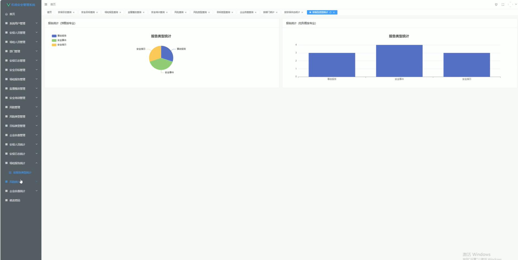518x260 pixels.
Task: Click the refresh icon on 按报告类型统计 tab
Action: pyautogui.click(x=330, y=12)
